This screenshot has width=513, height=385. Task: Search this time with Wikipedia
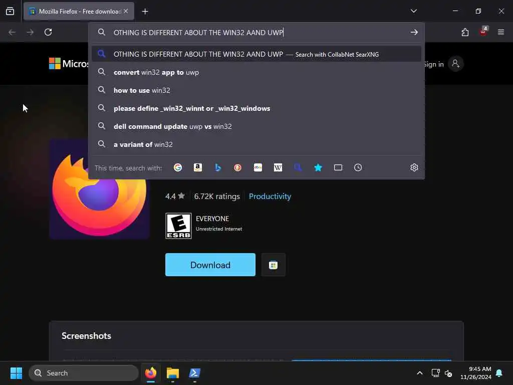tap(278, 167)
